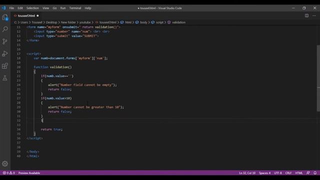The height and width of the screenshot is (180, 320).
Task: Click the unsaved dot on touseef.html tab
Action: click(x=37, y=15)
